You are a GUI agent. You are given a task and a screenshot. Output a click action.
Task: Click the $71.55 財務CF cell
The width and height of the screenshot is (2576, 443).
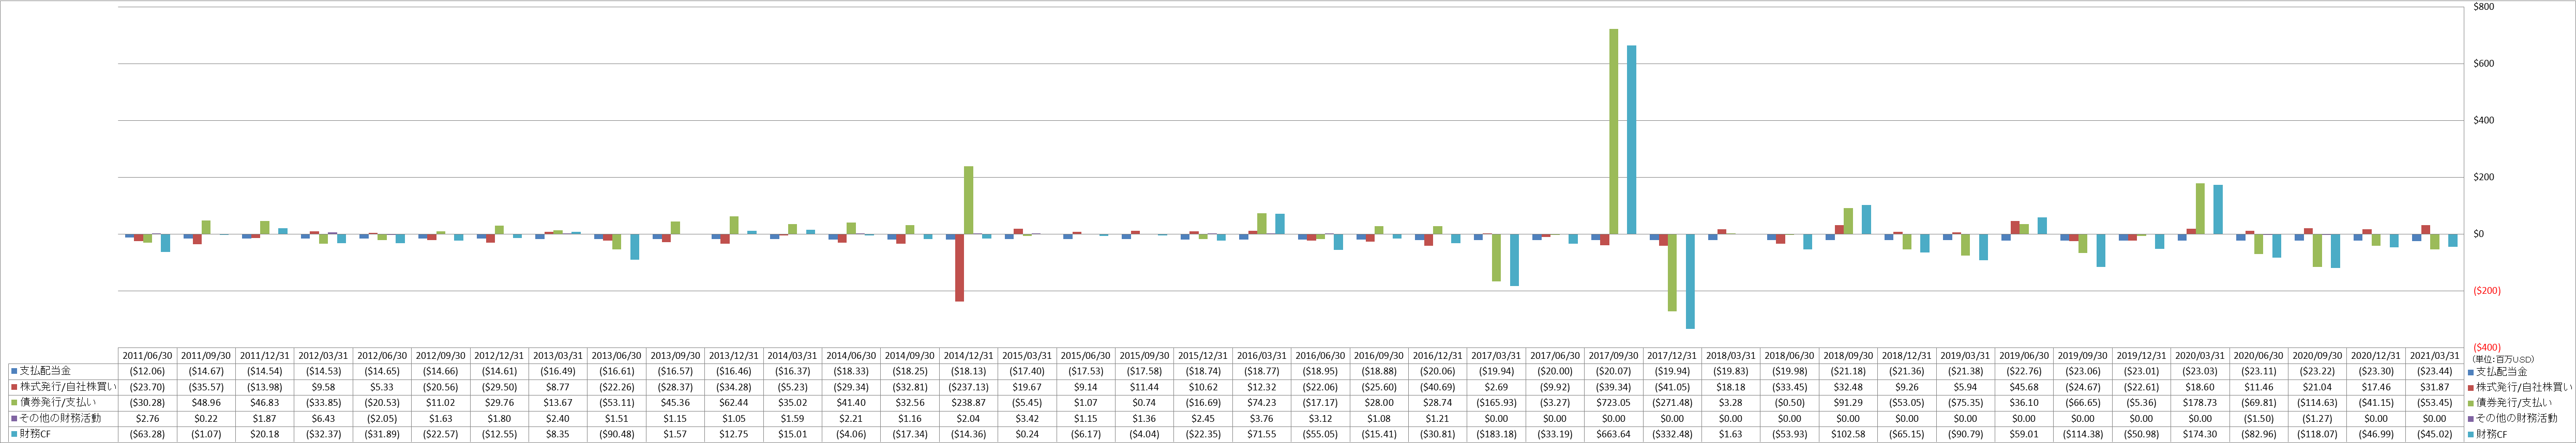click(1262, 435)
